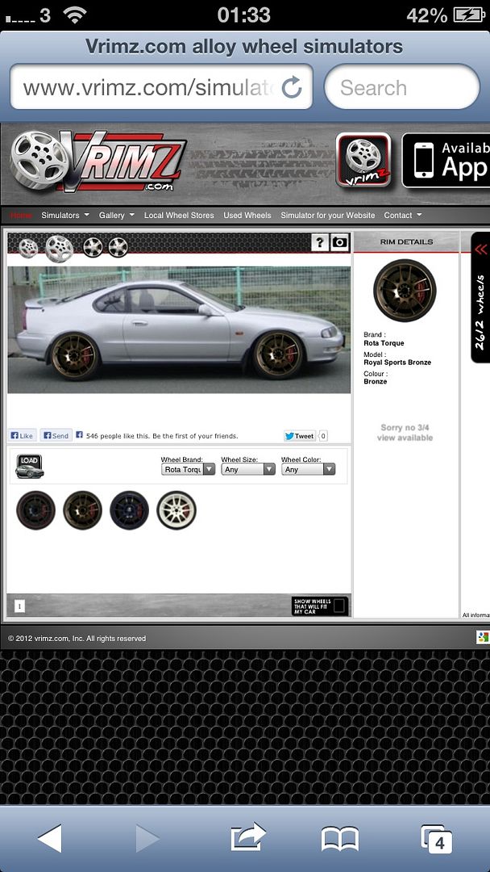
Task: Tap the App Store availability badge
Action: pyautogui.click(x=446, y=160)
